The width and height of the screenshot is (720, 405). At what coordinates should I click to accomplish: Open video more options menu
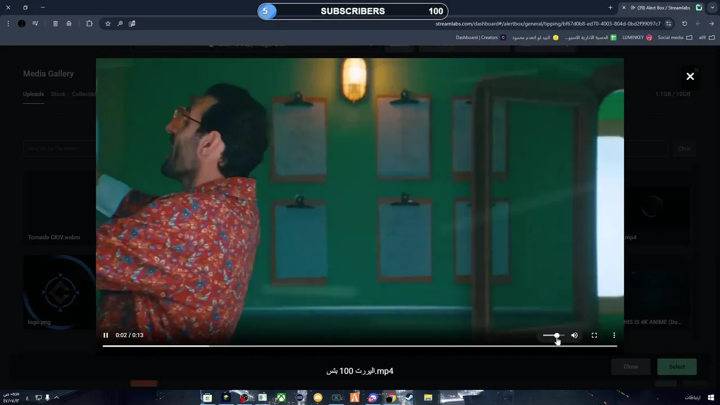click(x=614, y=335)
